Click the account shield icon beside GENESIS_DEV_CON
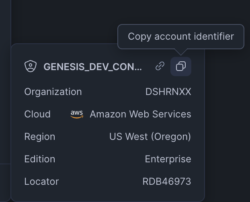The image size is (250, 202). pyautogui.click(x=31, y=66)
